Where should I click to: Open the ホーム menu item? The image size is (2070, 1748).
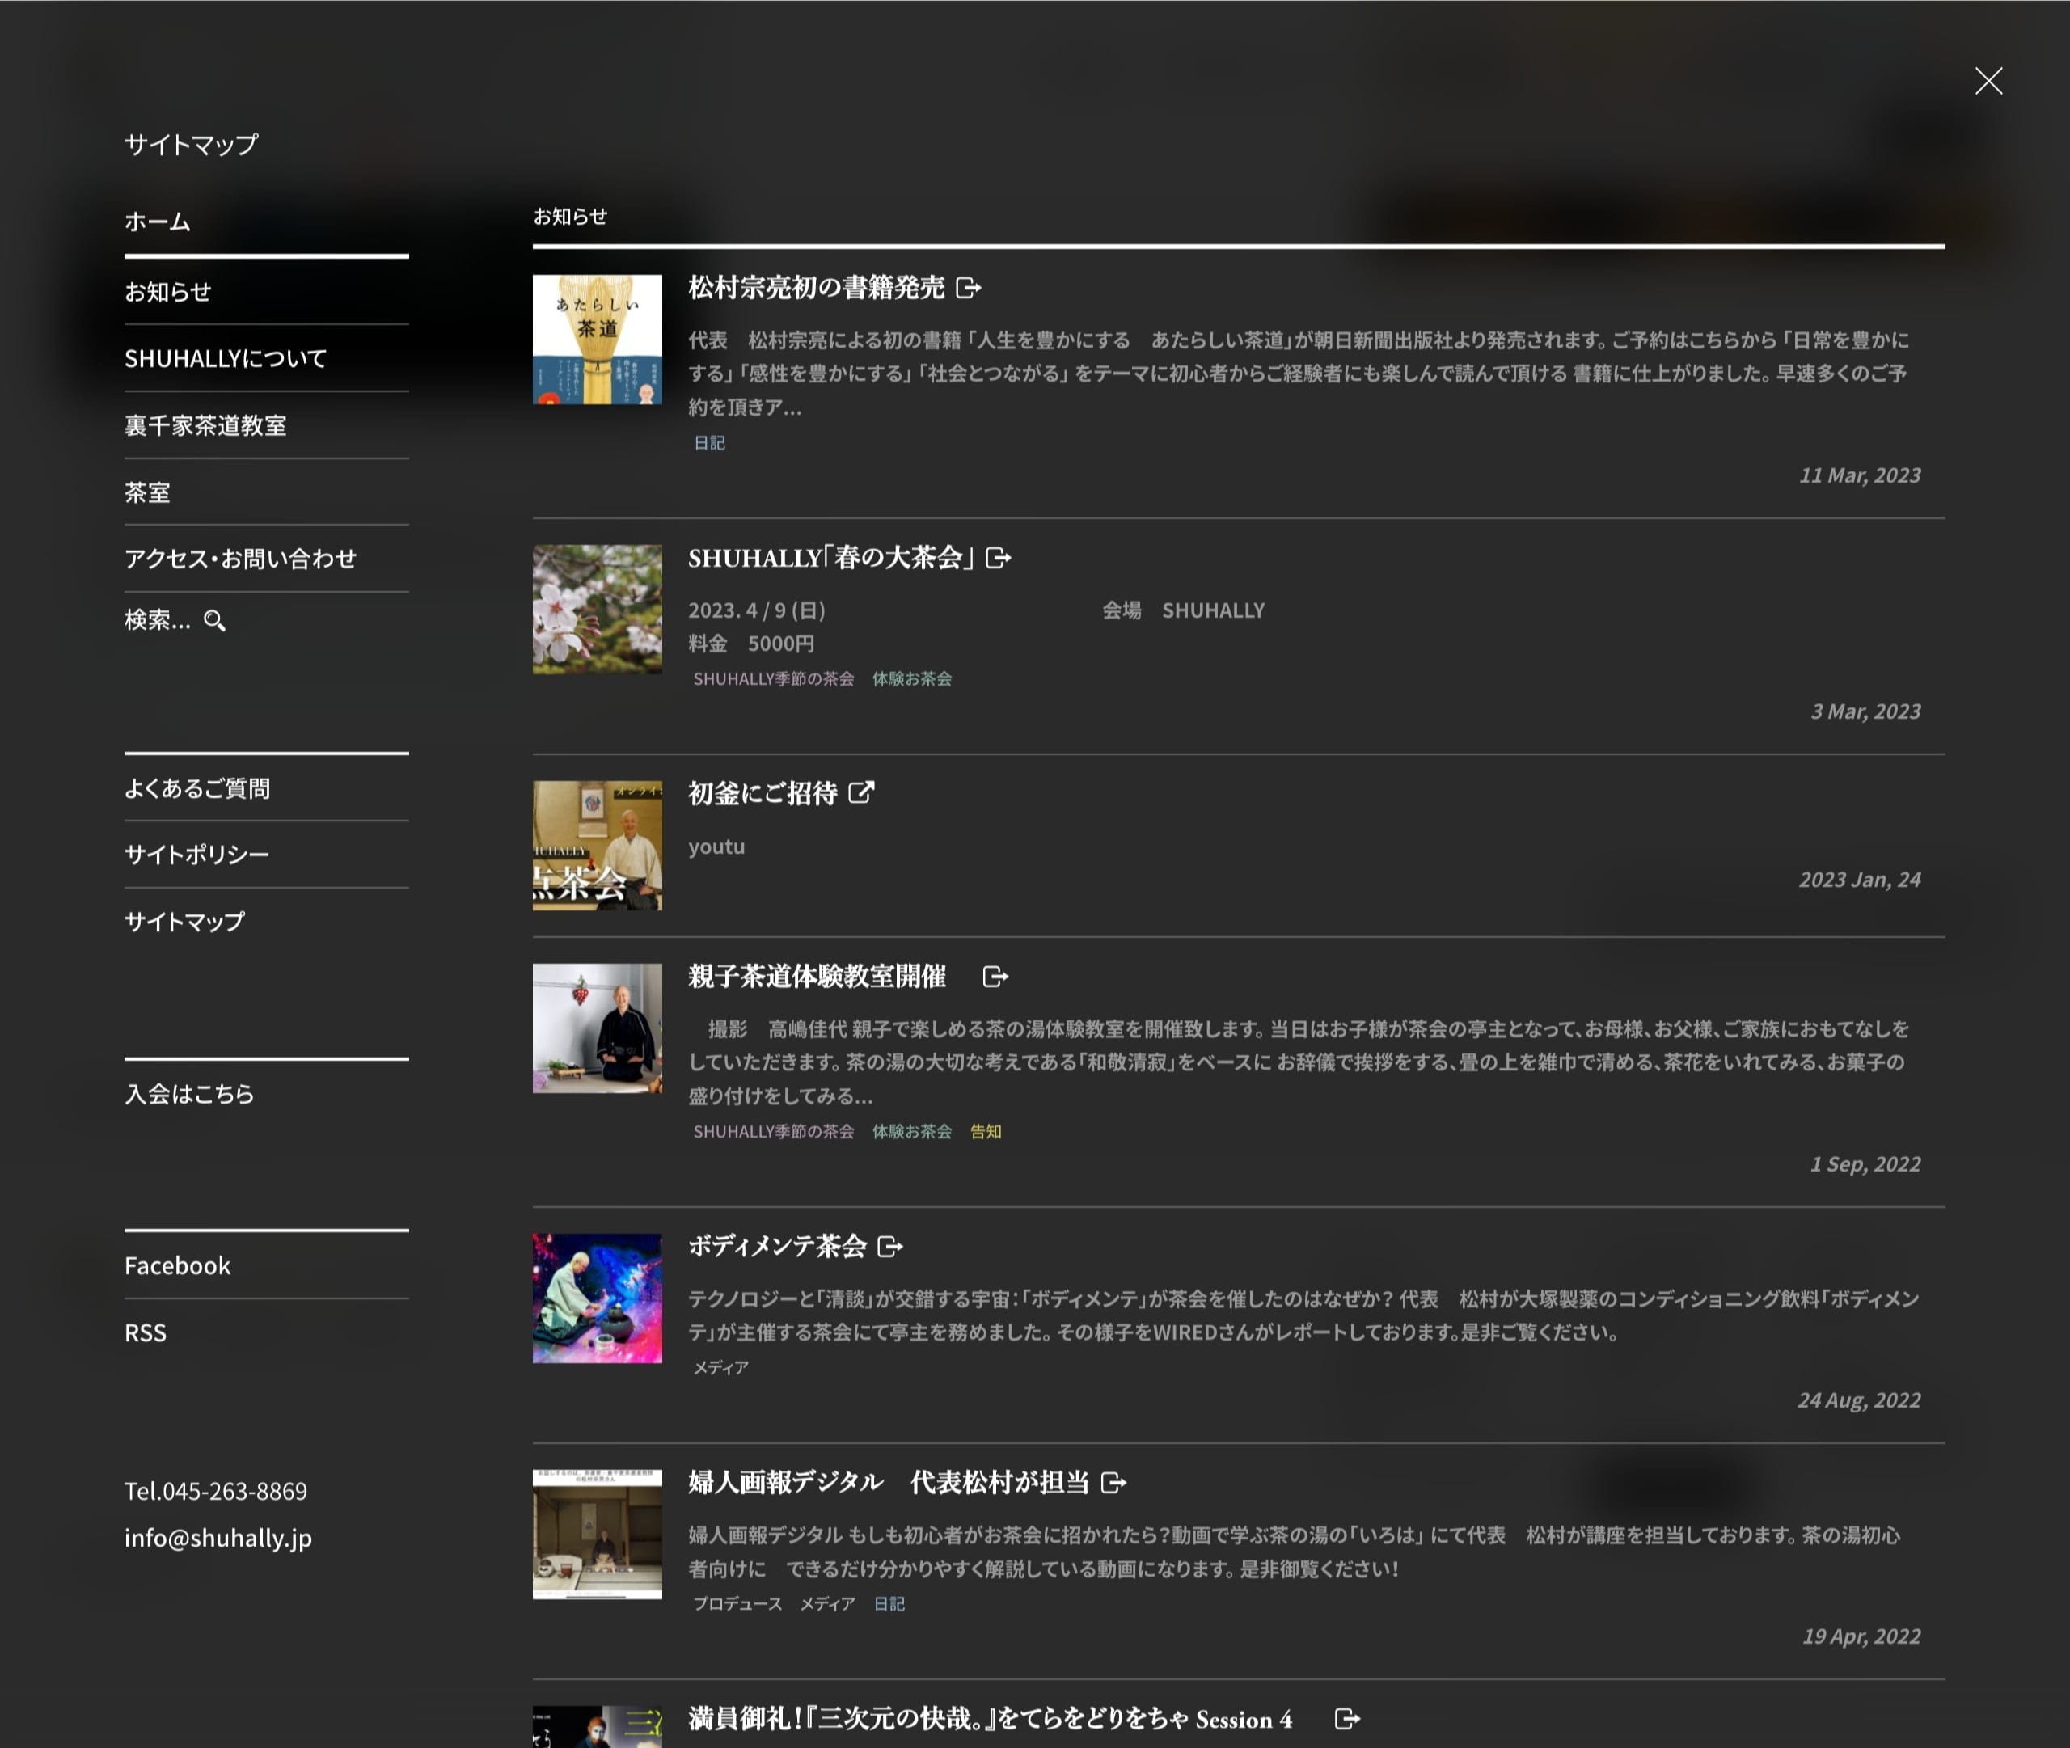point(158,222)
